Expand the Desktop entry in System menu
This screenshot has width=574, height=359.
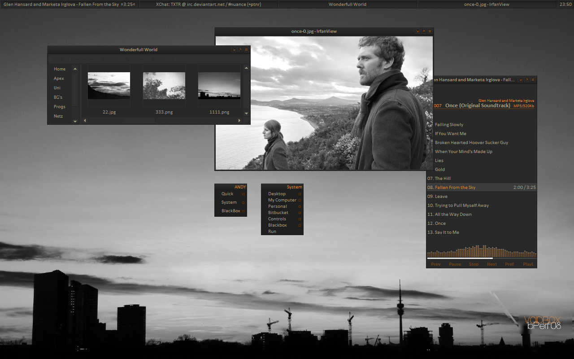click(x=282, y=194)
